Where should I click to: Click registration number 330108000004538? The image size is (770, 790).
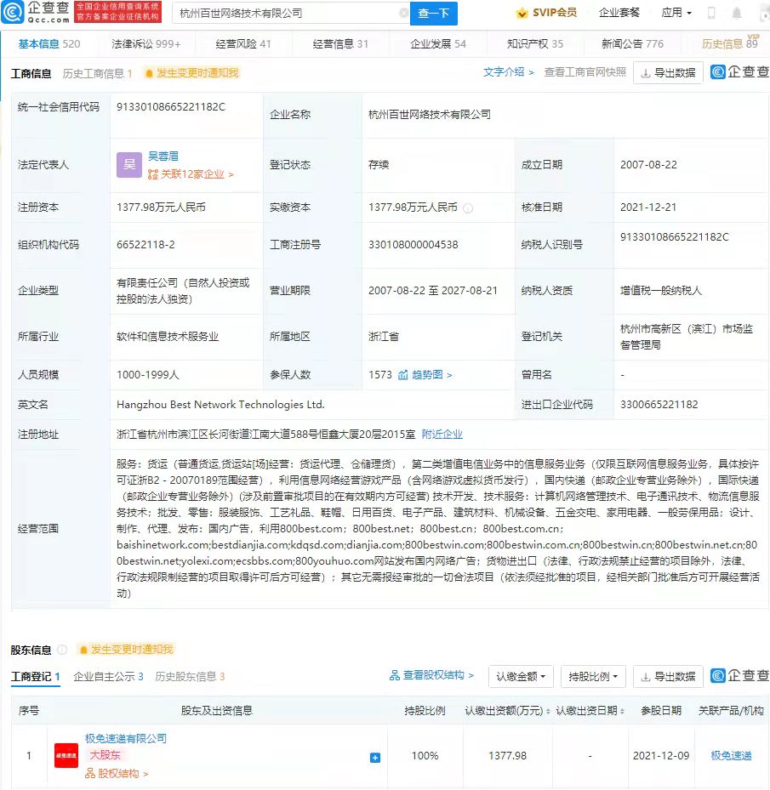tap(413, 245)
